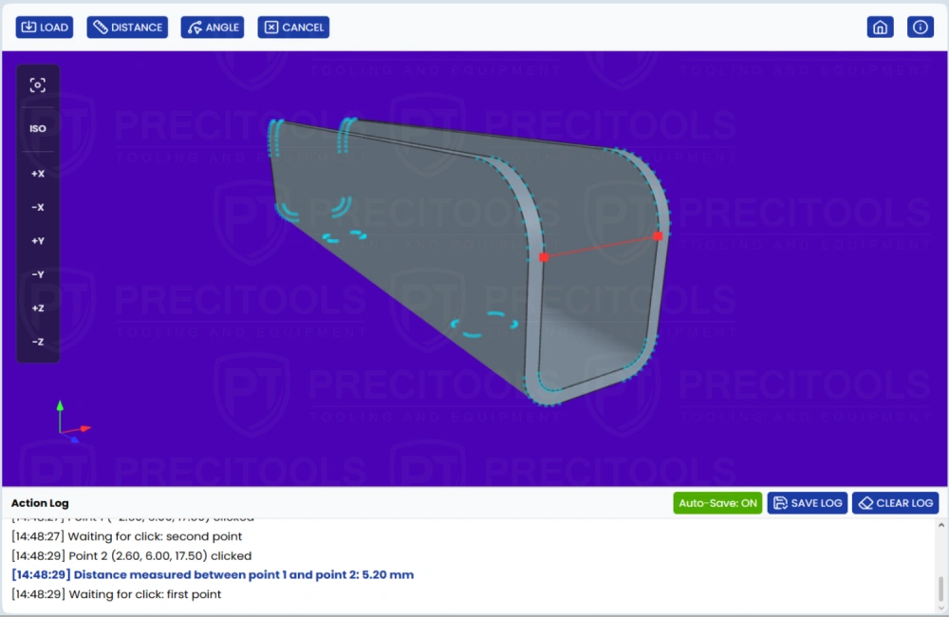Click the action log scrollbar thumb

pyautogui.click(x=940, y=589)
